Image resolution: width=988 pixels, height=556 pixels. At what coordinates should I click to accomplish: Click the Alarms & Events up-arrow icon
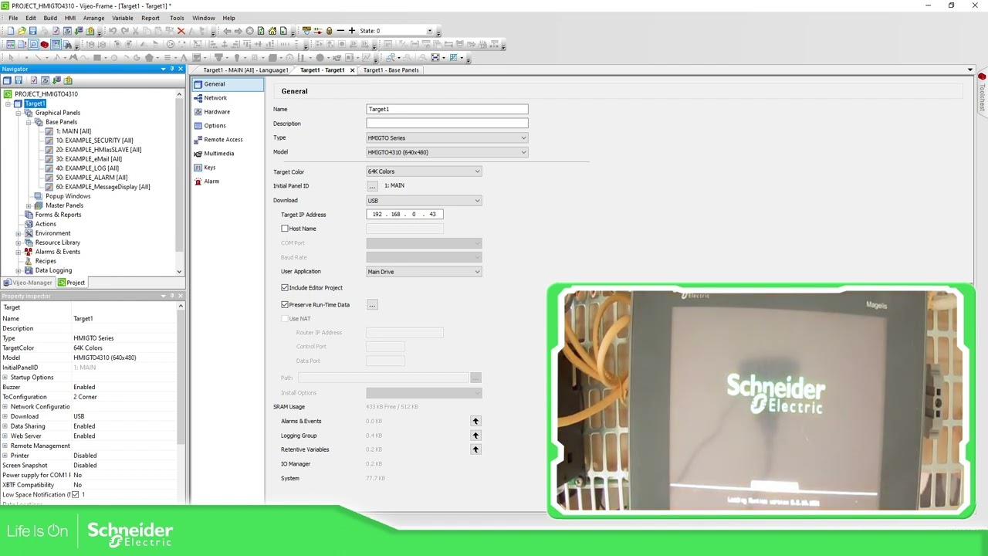(x=475, y=421)
